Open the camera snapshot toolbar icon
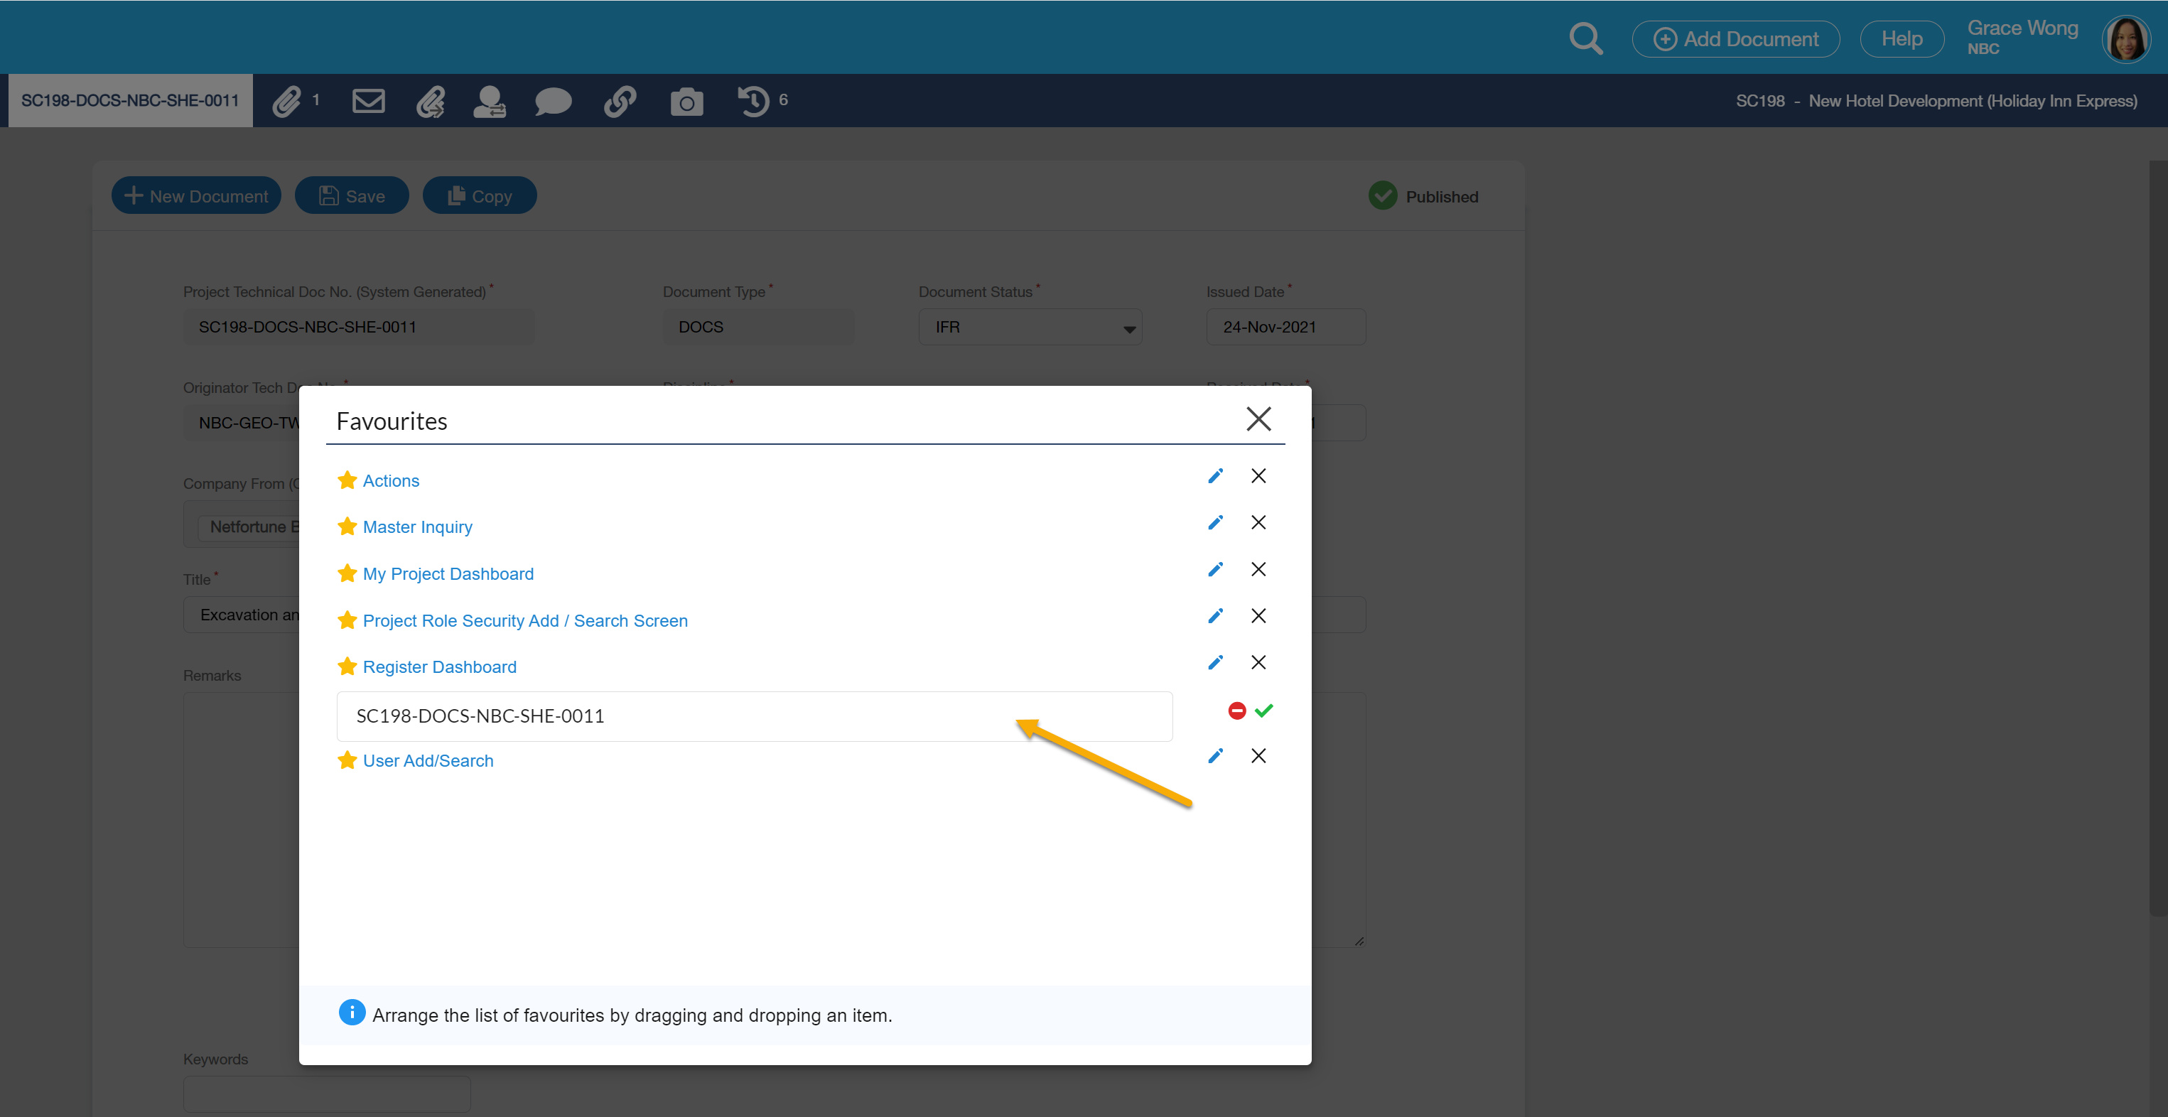The width and height of the screenshot is (2168, 1117). coord(686,101)
